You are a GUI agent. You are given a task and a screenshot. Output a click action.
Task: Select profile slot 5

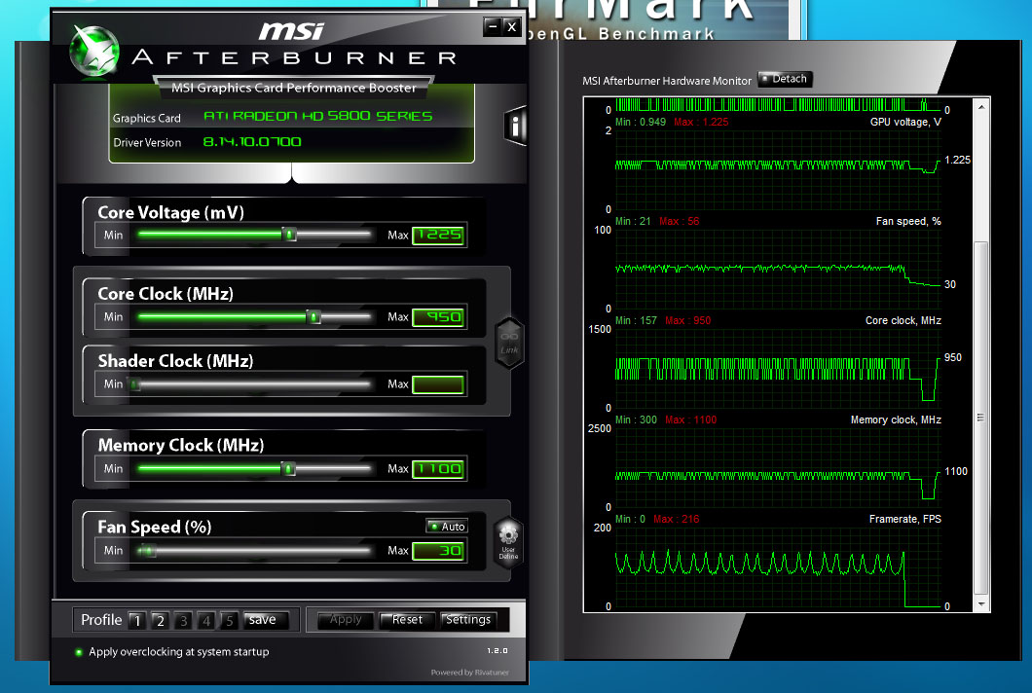(x=229, y=621)
